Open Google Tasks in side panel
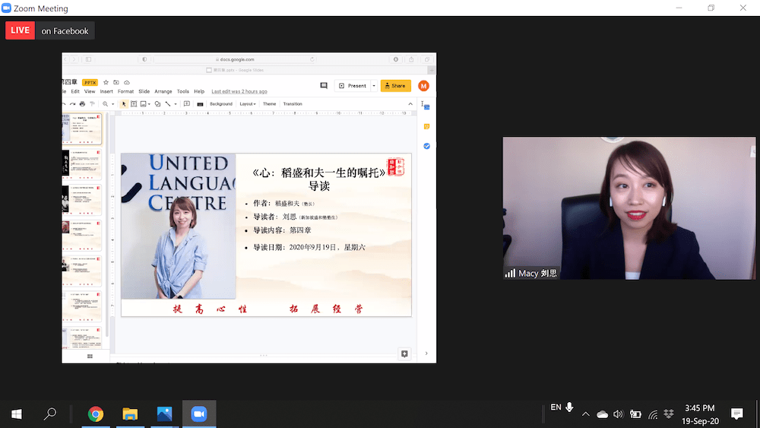Image resolution: width=760 pixels, height=428 pixels. [x=427, y=146]
